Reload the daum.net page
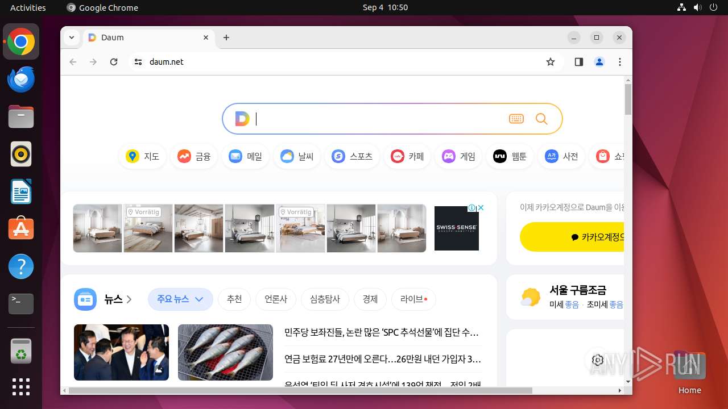Image resolution: width=728 pixels, height=409 pixels. pos(114,62)
